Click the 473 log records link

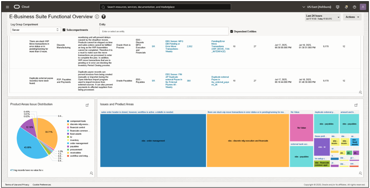coord(12,170)
